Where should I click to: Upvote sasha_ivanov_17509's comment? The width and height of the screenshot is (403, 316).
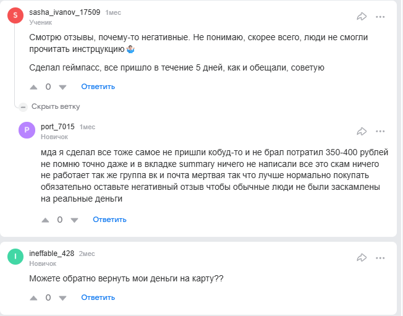[x=33, y=87]
